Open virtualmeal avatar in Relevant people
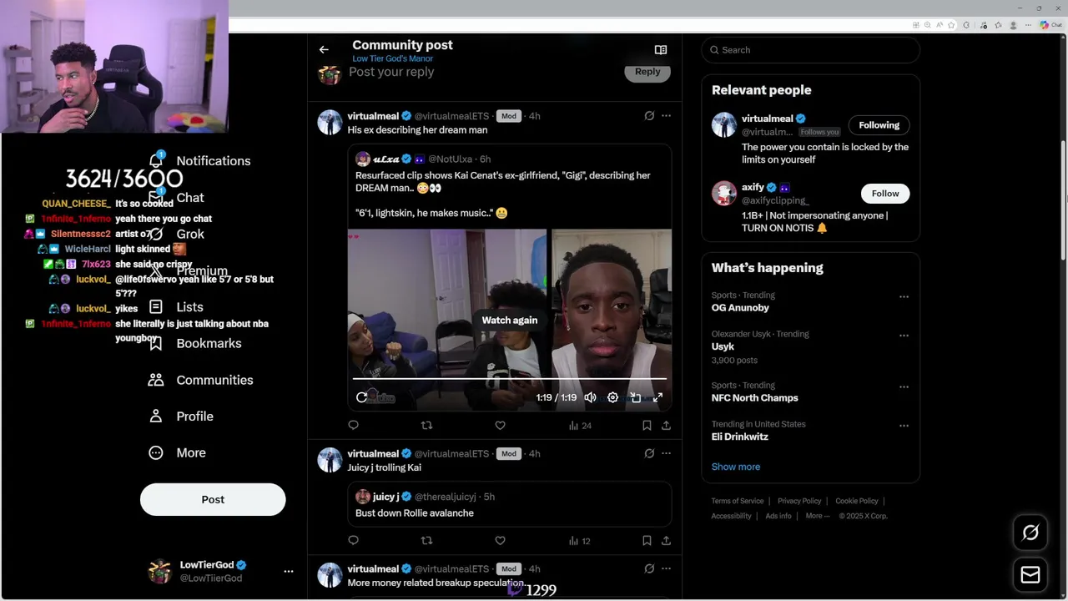This screenshot has height=601, width=1068. 724,125
